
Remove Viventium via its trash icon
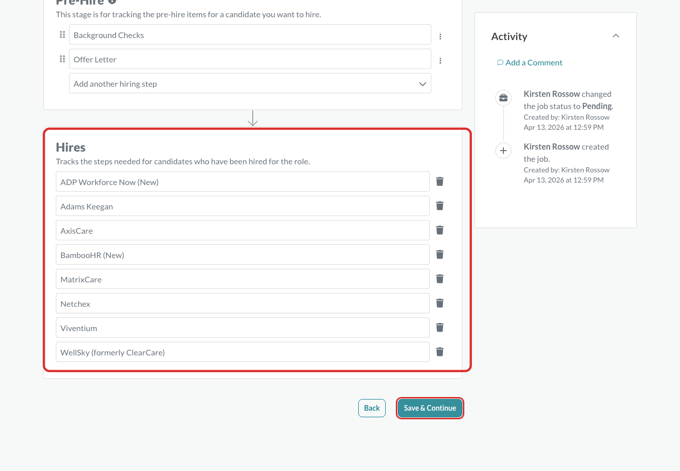point(440,328)
